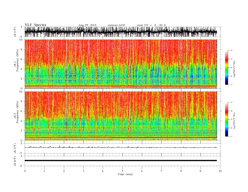Click the ch.1 voltage waveform trace

121,32
